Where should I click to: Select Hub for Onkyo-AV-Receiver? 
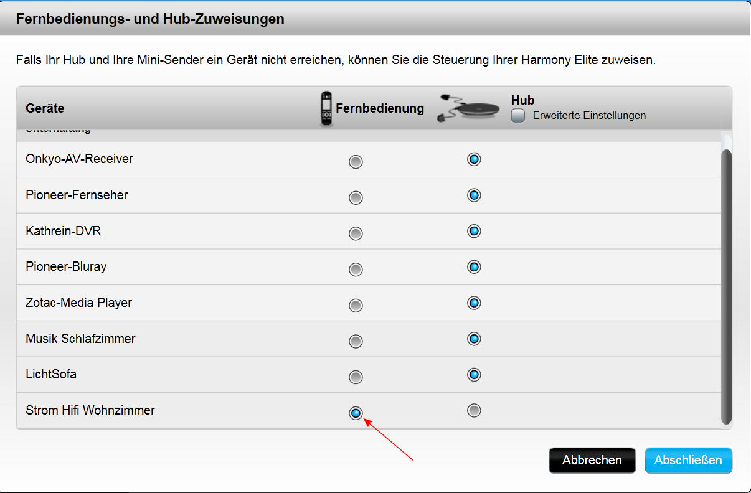[474, 159]
